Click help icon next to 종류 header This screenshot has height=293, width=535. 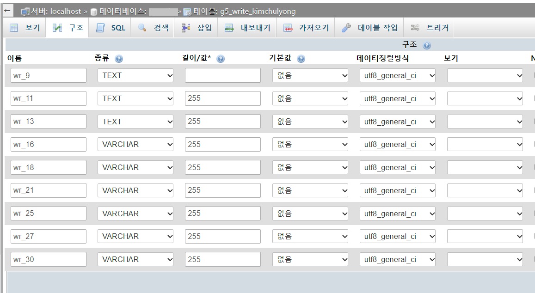(x=119, y=59)
